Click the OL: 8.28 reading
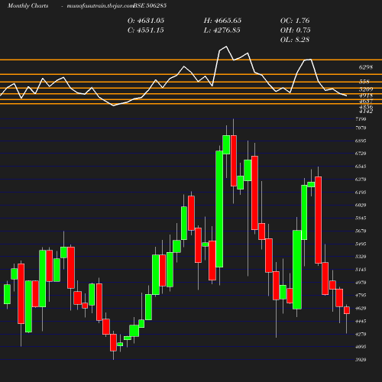 (295, 40)
